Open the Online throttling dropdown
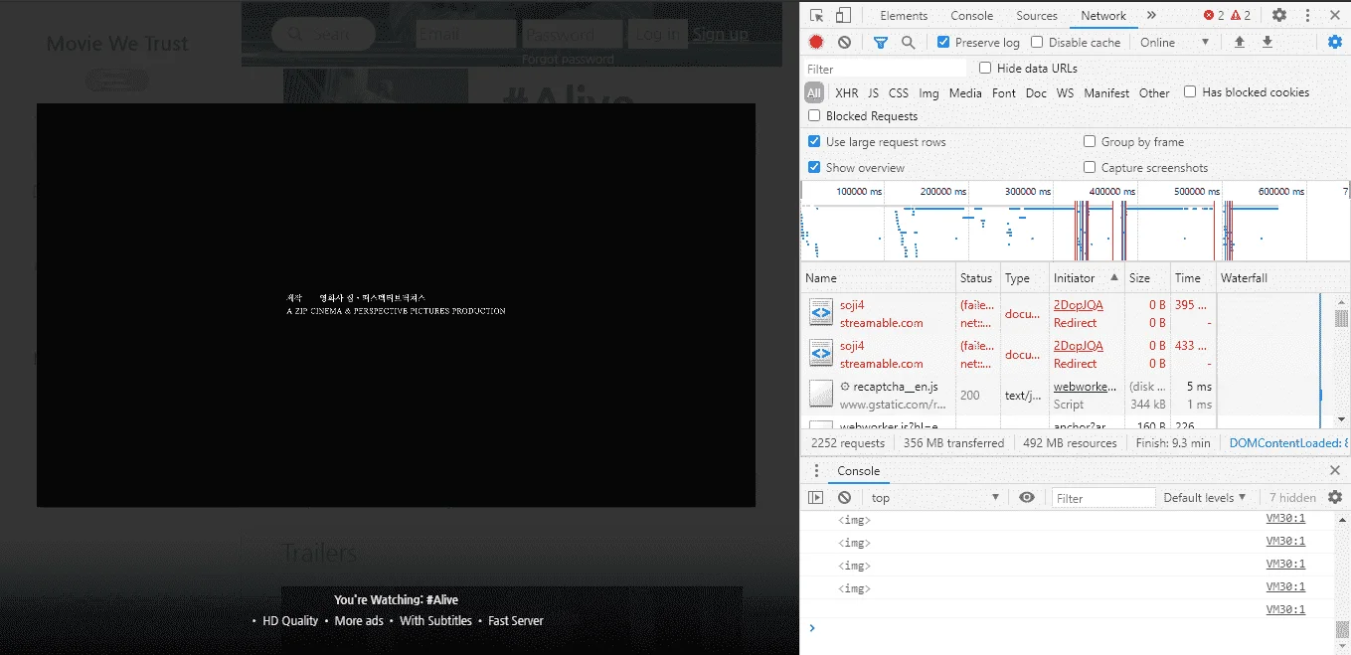The height and width of the screenshot is (655, 1351). [1174, 42]
